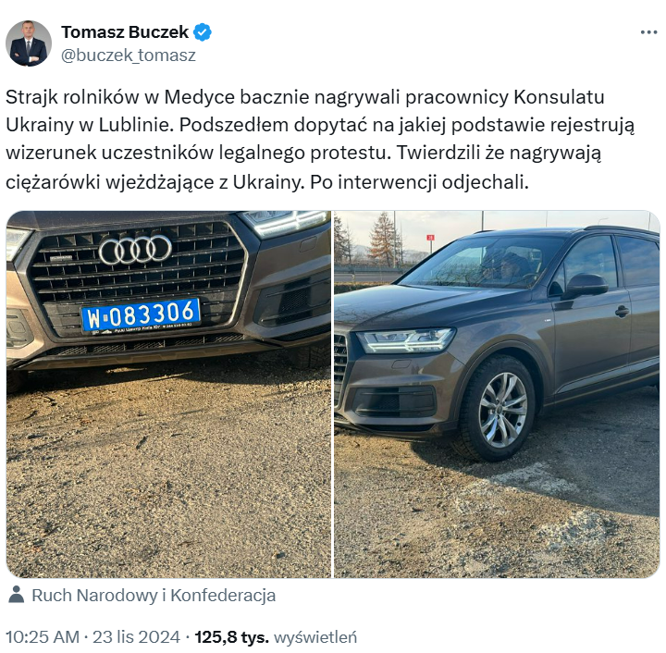Click the Audi four-ring logo
The image size is (666, 653).
(135, 250)
